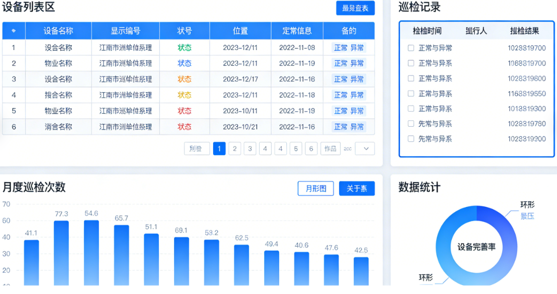The height and width of the screenshot is (294, 557).
Task: Sort by the 设备名称 column header
Action: point(58,31)
